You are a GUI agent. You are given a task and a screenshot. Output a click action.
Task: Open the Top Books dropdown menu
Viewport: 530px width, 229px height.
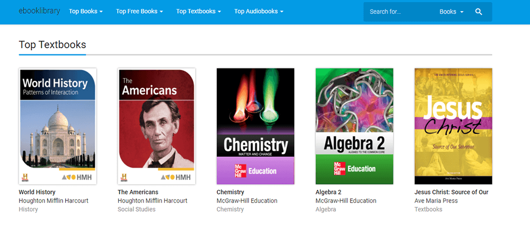[x=85, y=11]
